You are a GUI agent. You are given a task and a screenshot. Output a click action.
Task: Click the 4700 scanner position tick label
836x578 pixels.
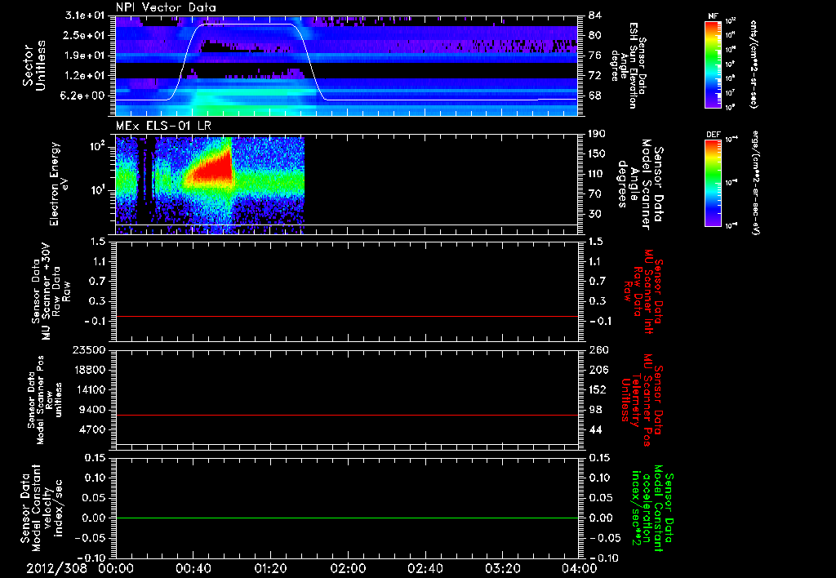pyautogui.click(x=92, y=429)
